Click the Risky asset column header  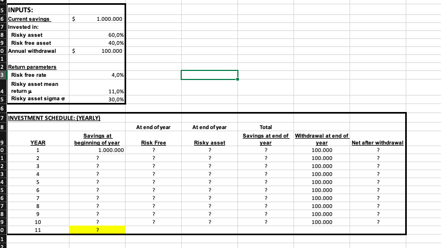210,142
